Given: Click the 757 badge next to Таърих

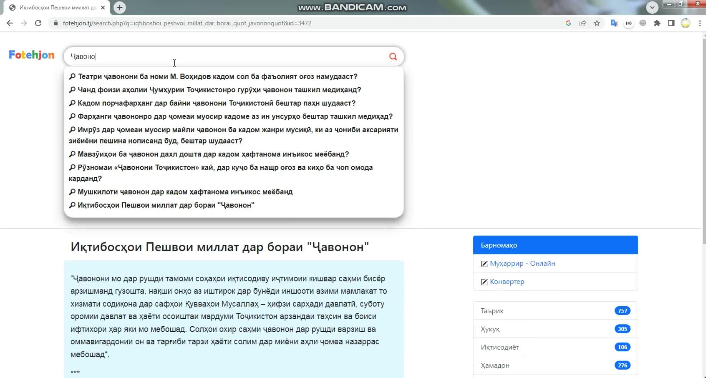Looking at the screenshot, I should (622, 311).
